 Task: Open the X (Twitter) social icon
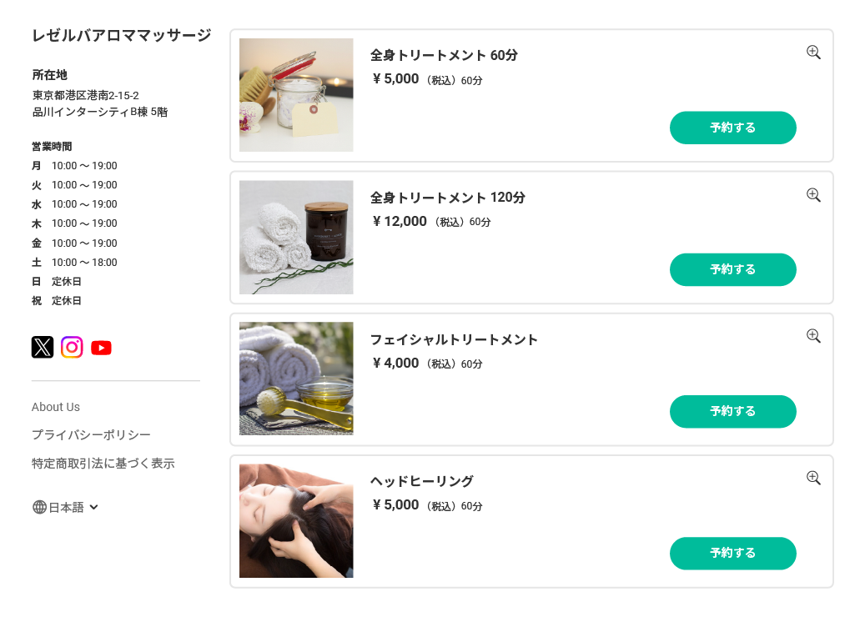[43, 347]
